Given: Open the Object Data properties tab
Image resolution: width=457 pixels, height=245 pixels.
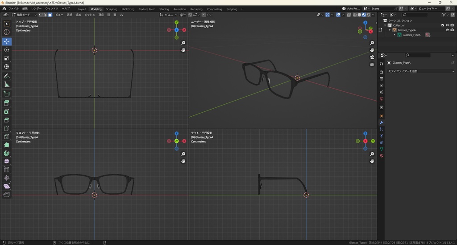Looking at the screenshot, I should pyautogui.click(x=382, y=149).
